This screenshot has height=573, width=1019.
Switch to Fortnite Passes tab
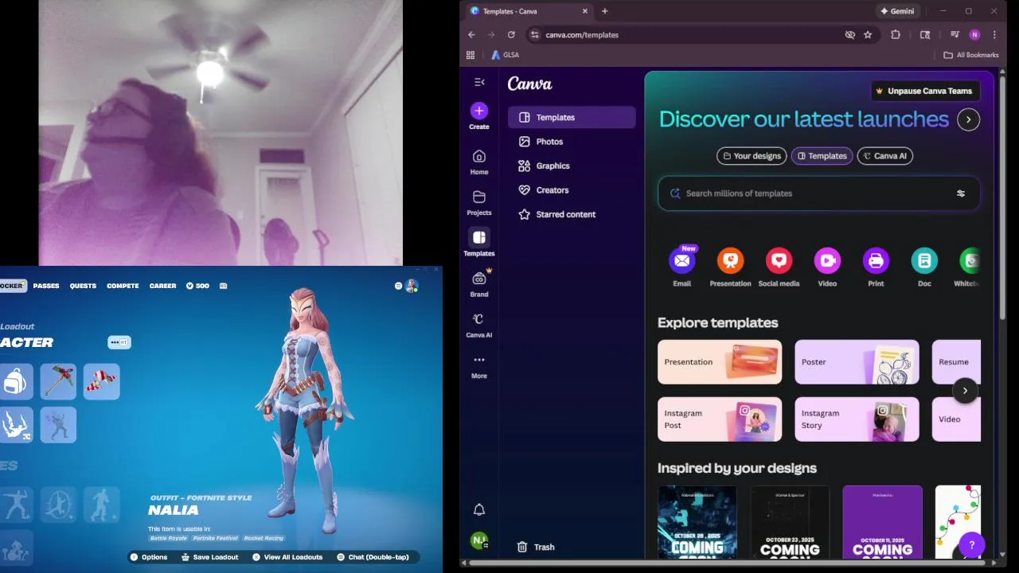point(46,286)
